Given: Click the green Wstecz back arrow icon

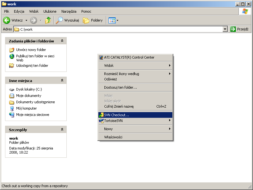Looking at the screenshot, I should pos(7,20).
